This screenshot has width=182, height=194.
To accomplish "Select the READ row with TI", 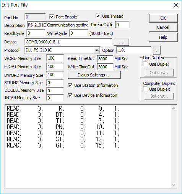I will (x=63, y=121).
